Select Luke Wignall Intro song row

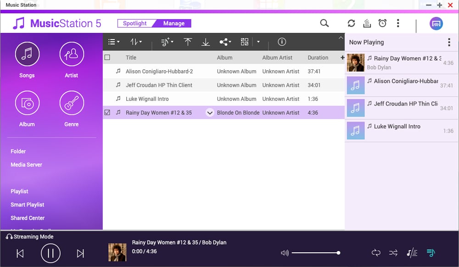click(224, 99)
